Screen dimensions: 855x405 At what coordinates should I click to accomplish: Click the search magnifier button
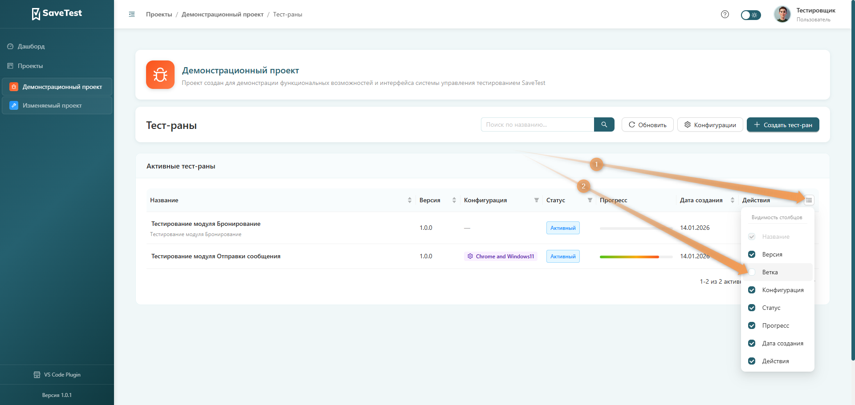click(604, 124)
